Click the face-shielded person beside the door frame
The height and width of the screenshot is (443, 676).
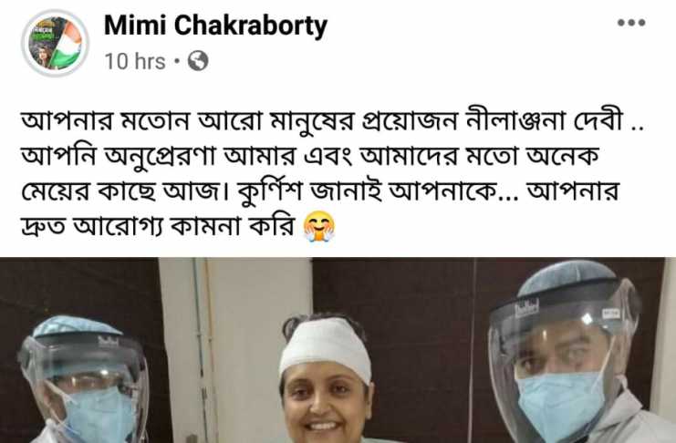pos(84,381)
